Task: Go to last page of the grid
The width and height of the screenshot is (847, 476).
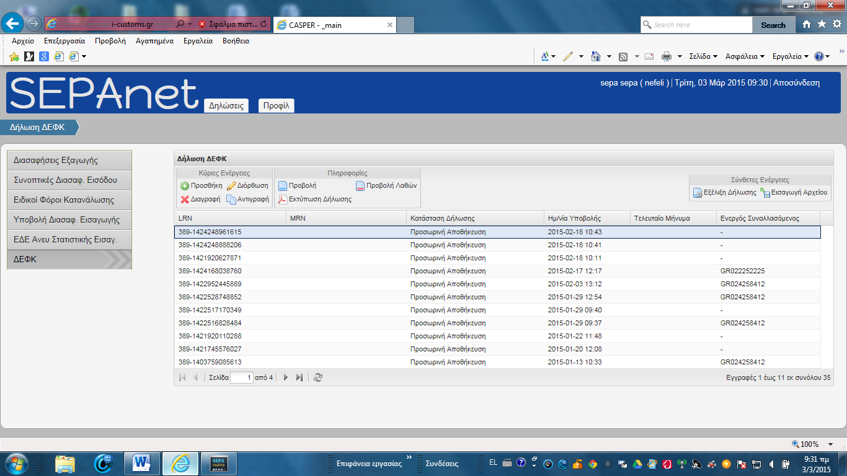Action: point(299,377)
